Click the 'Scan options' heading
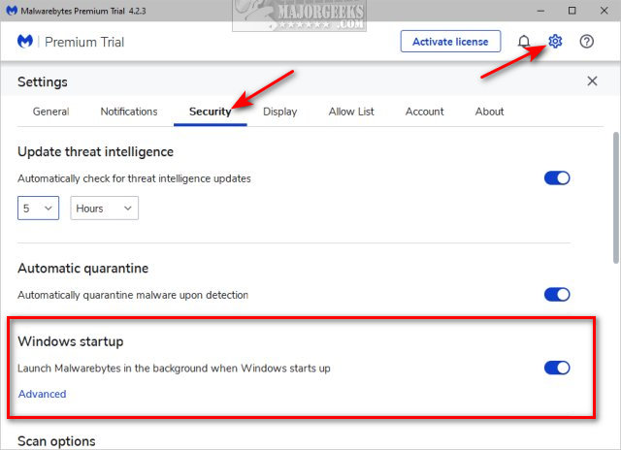This screenshot has height=450, width=621. (56, 441)
